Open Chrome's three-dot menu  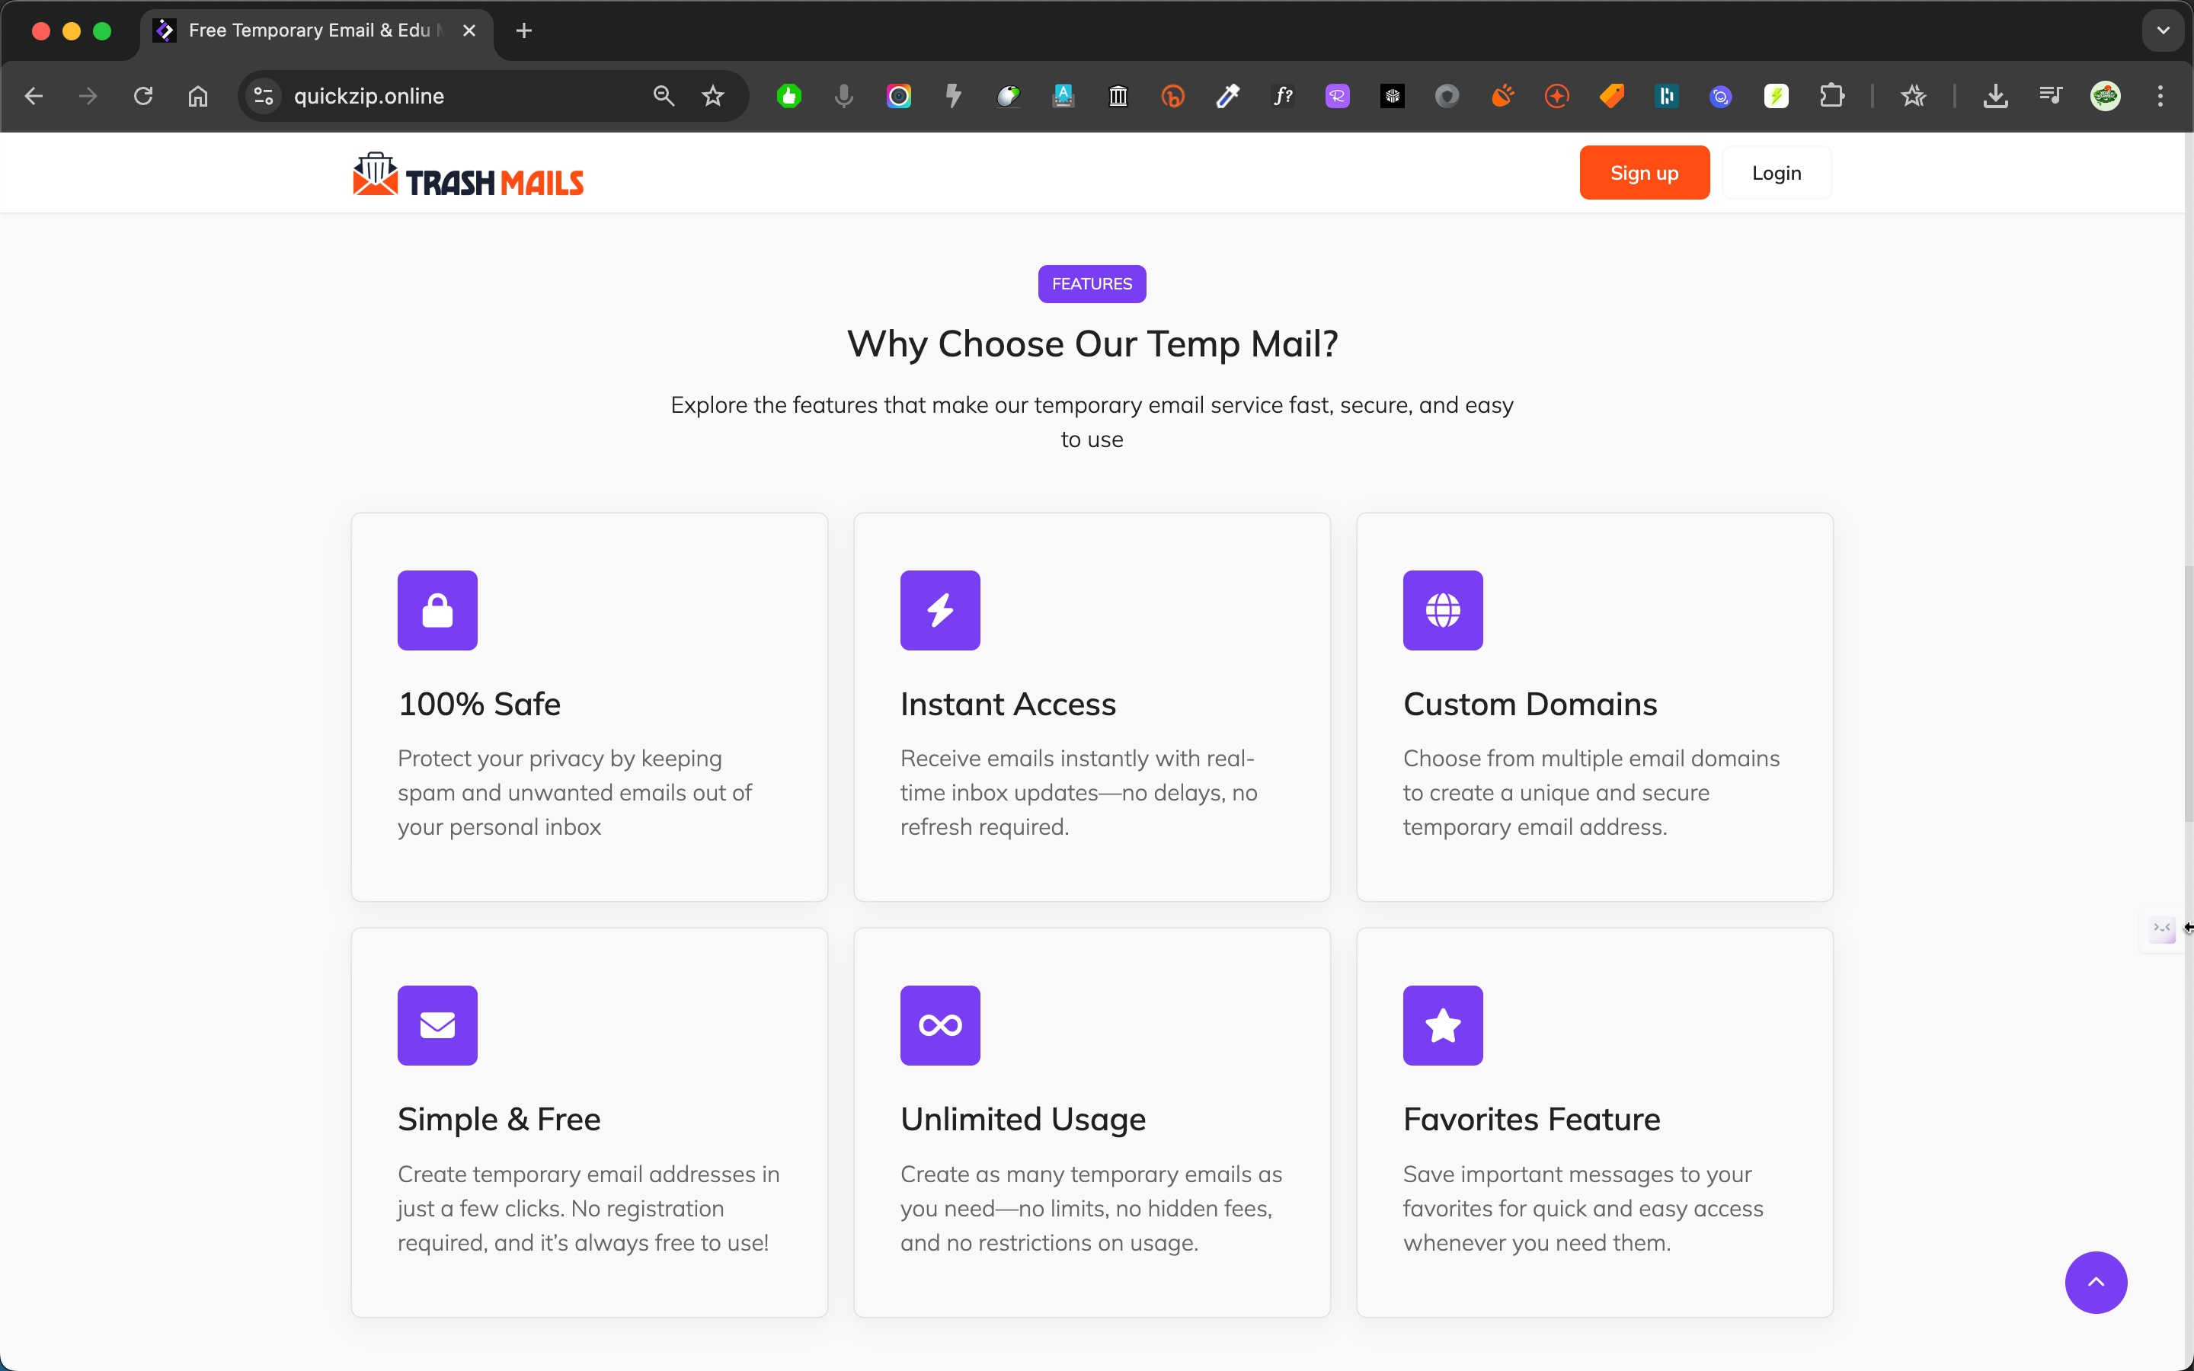pos(2160,96)
